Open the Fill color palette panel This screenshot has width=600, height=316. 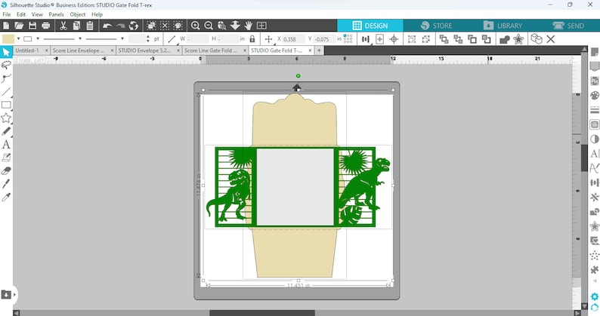pos(594,95)
